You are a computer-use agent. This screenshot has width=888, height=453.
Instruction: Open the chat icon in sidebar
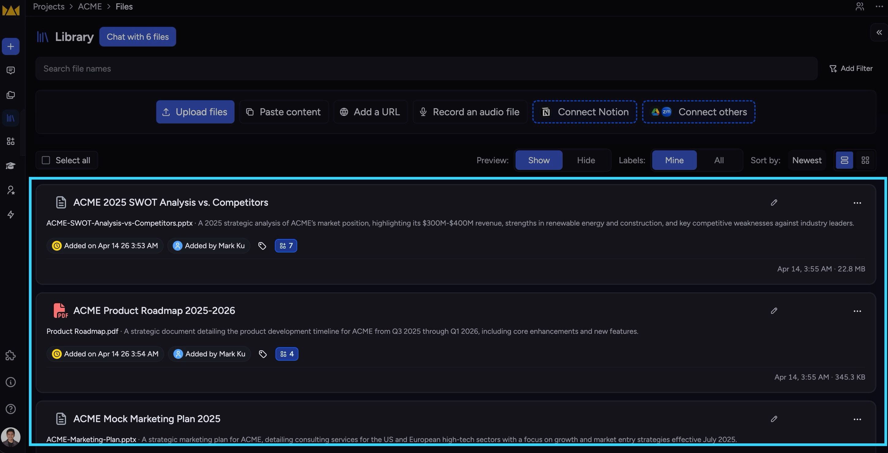(11, 71)
